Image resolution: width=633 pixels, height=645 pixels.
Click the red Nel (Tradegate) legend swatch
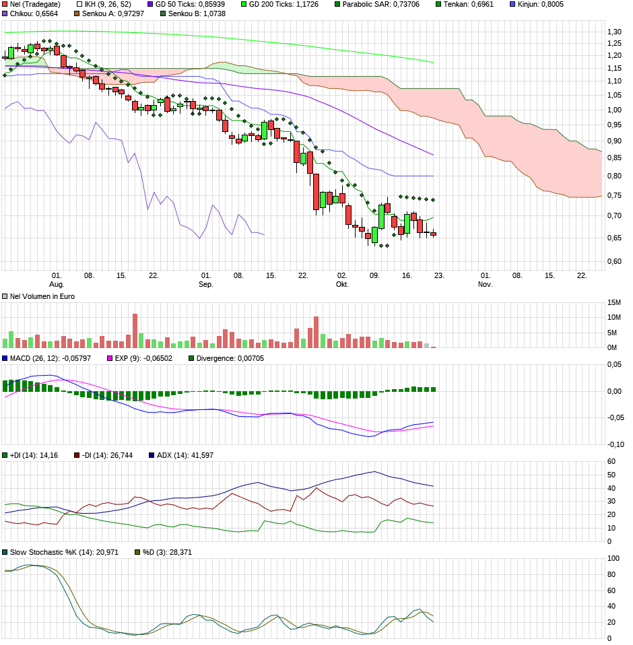(5, 5)
